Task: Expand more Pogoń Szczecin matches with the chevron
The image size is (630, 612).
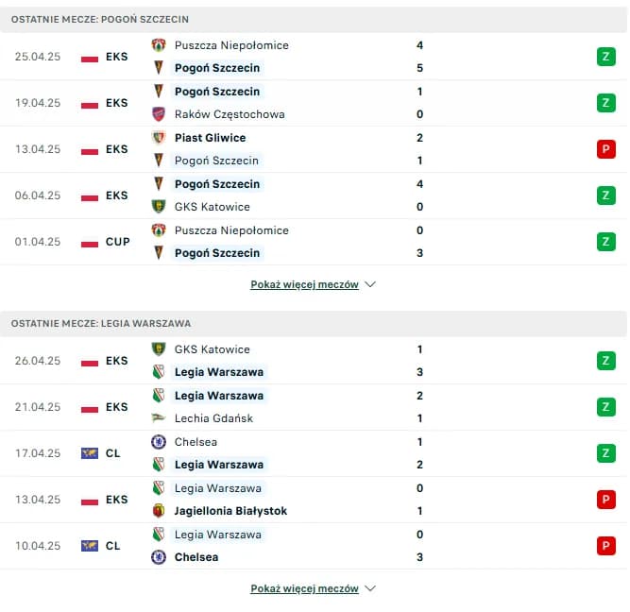Action: tap(370, 284)
